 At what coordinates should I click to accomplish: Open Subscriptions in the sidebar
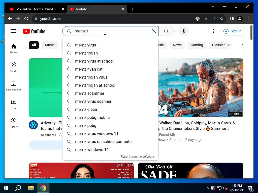tap(14, 86)
